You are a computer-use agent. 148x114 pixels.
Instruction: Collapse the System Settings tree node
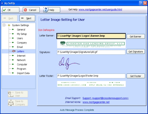click(4, 25)
